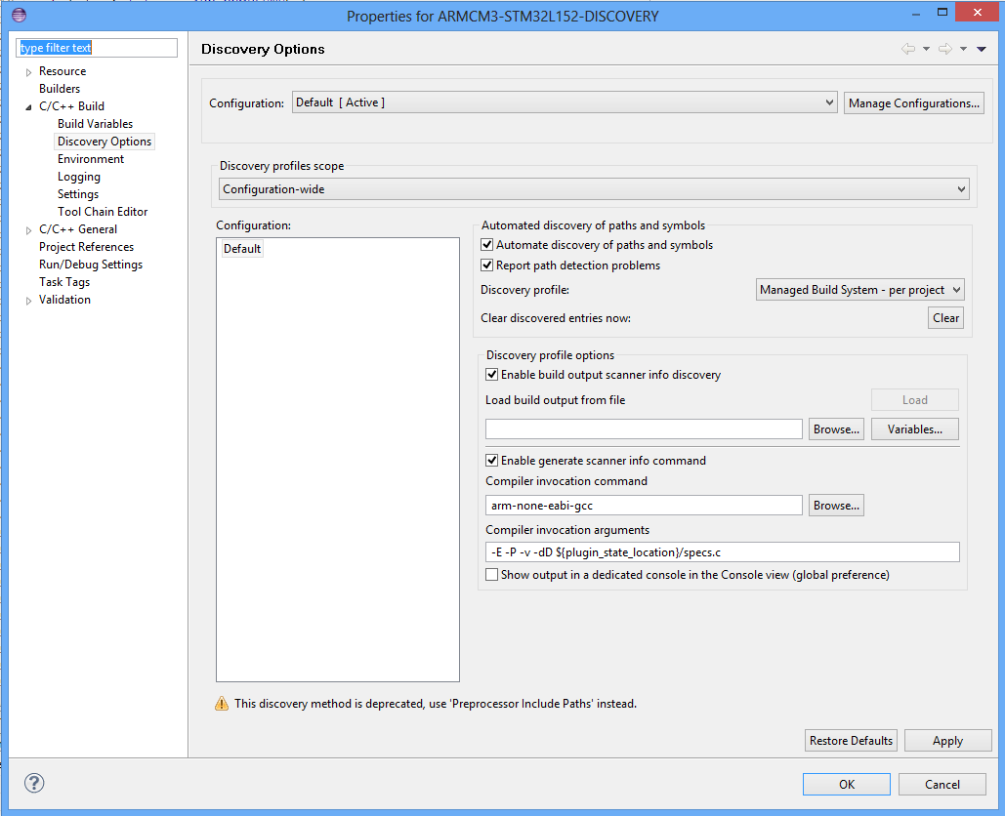This screenshot has width=1005, height=816.
Task: Open the Environment page
Action: 91,159
